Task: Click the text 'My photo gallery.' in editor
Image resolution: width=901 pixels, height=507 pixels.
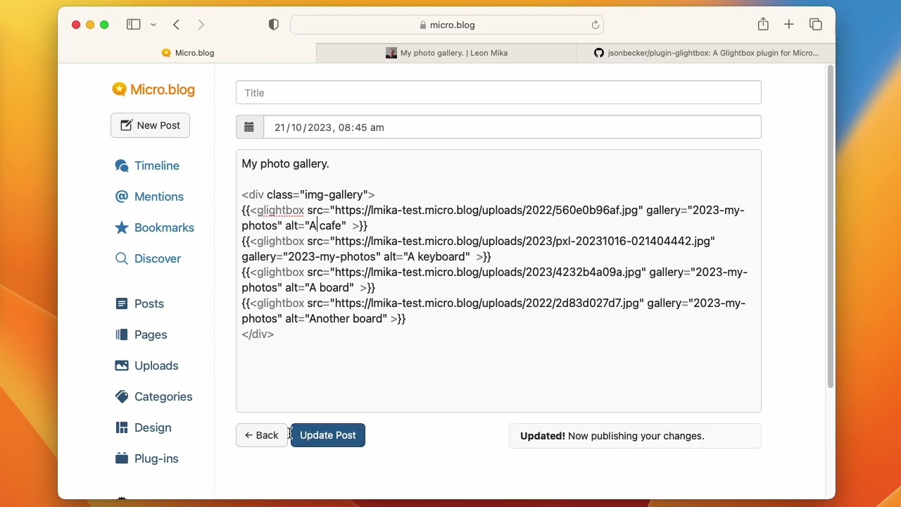Action: pos(285,163)
